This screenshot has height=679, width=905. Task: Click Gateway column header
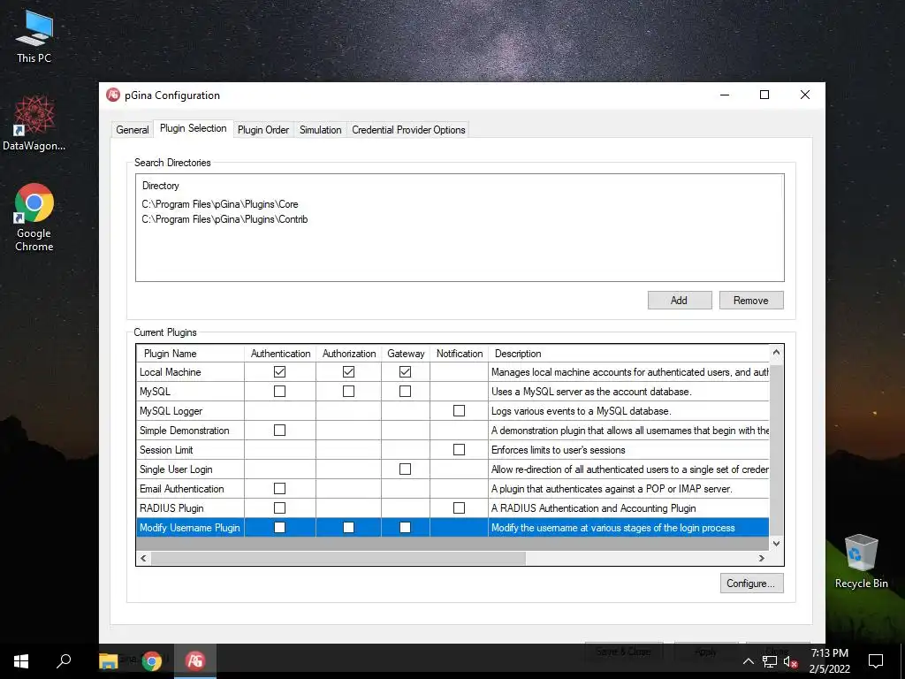[x=406, y=354]
